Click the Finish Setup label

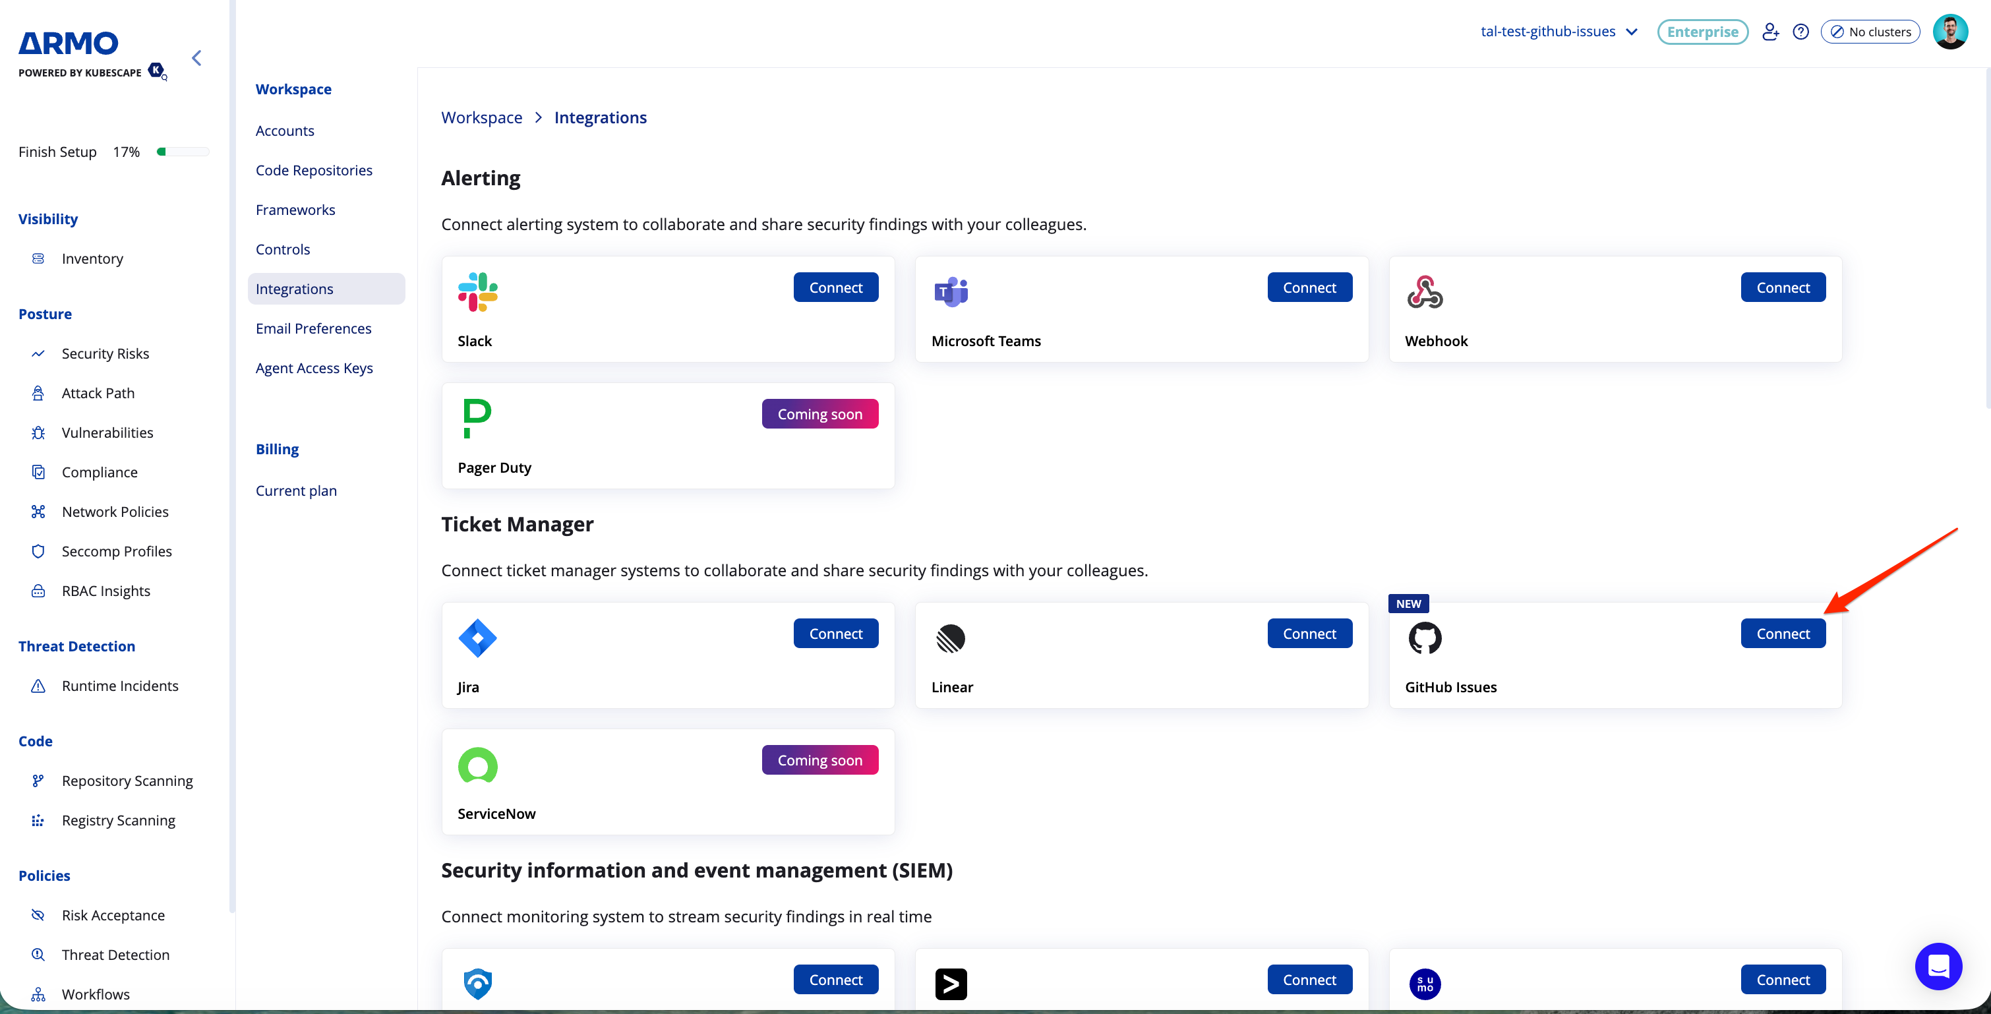tap(57, 152)
